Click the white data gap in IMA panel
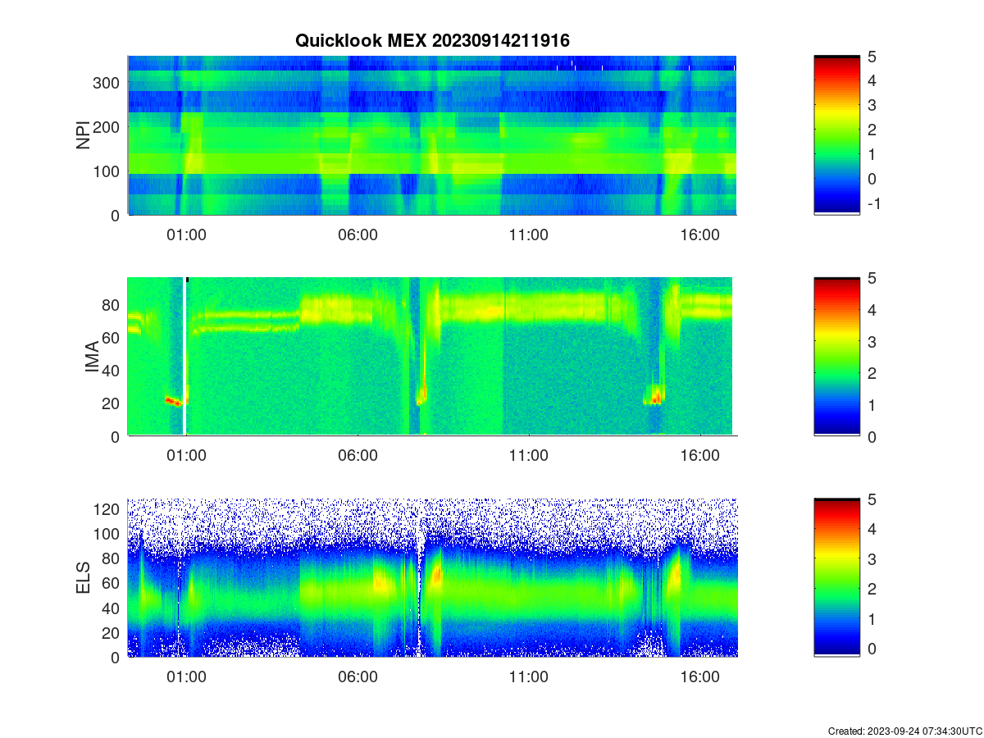The image size is (984, 738). tap(184, 357)
